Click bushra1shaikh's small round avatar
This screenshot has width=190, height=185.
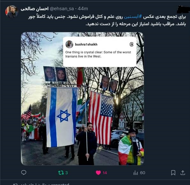[x=69, y=44]
